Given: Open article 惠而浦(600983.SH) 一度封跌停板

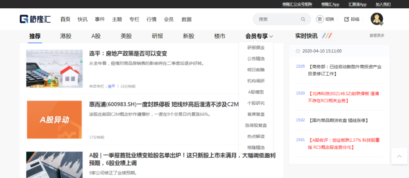Looking at the screenshot, I should [164, 104].
